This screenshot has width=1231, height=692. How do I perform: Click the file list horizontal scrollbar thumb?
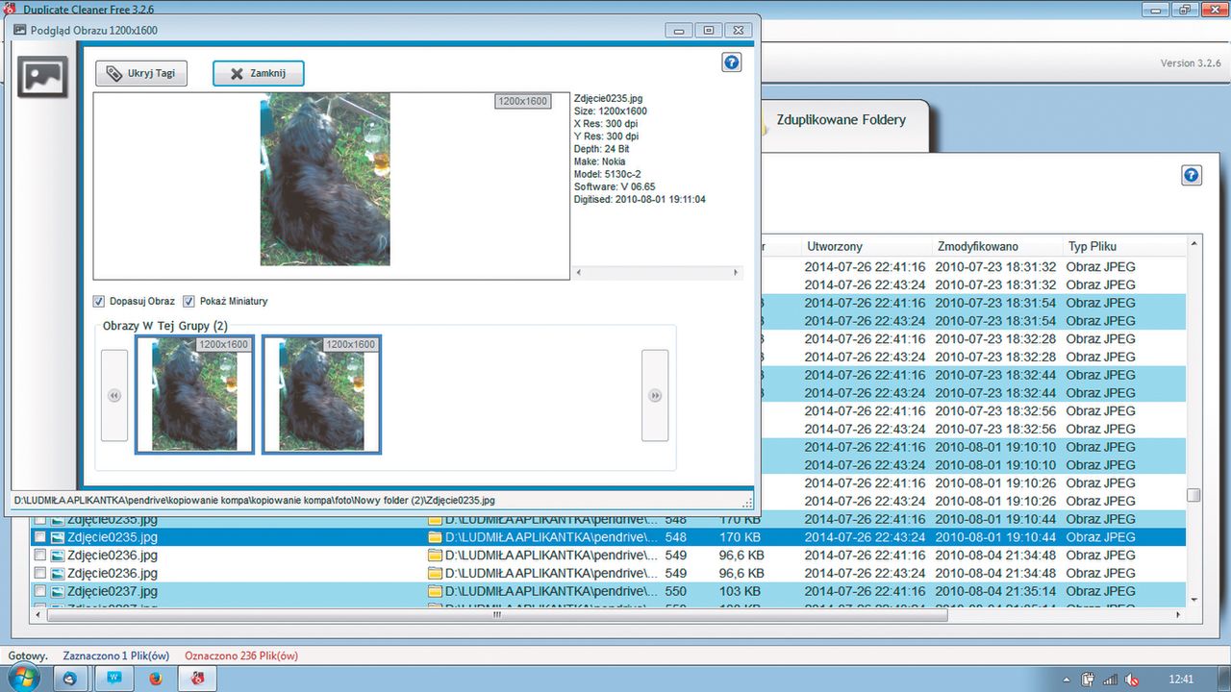tap(496, 615)
